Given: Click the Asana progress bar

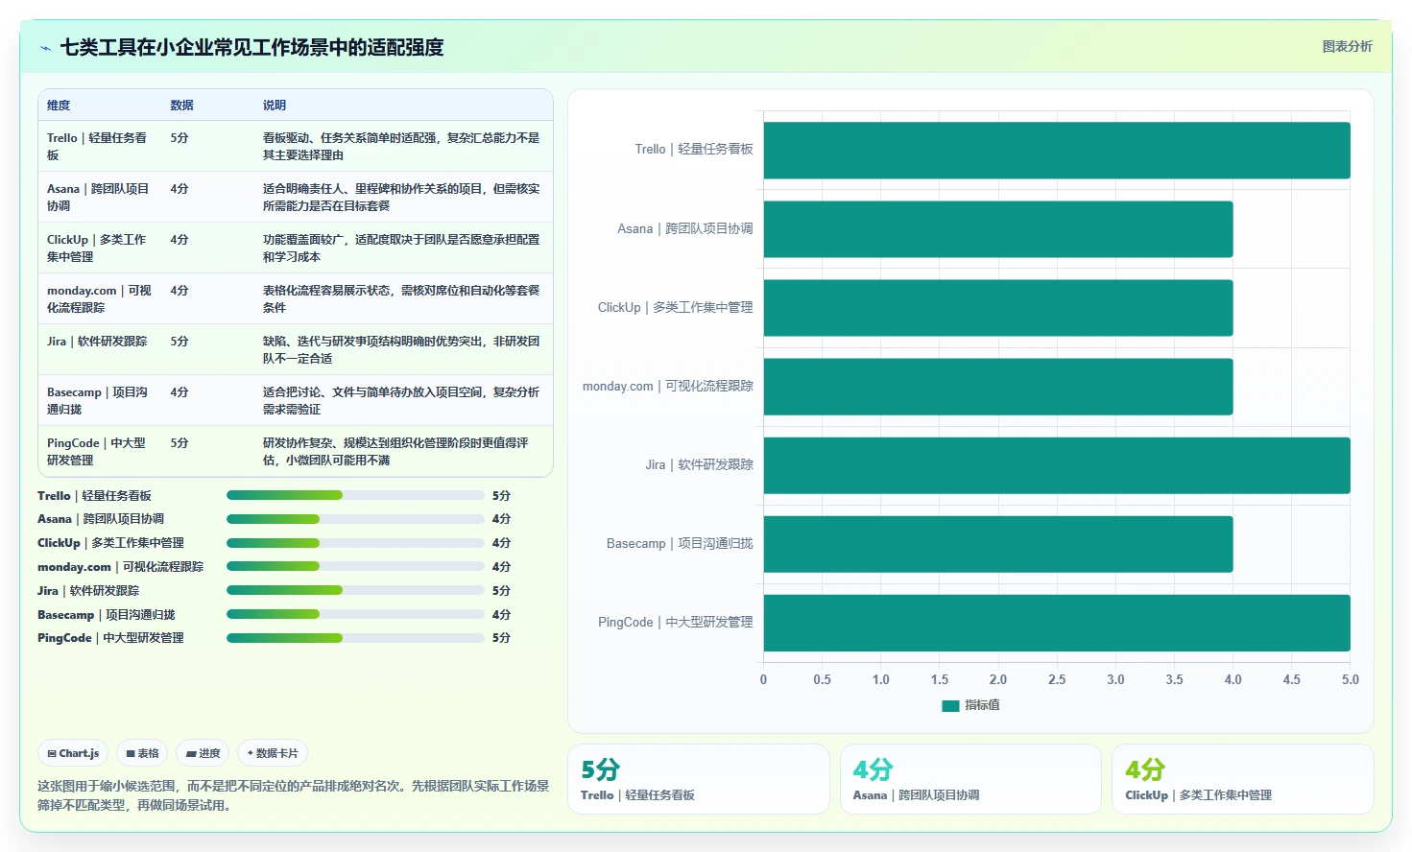Looking at the screenshot, I should coord(355,519).
